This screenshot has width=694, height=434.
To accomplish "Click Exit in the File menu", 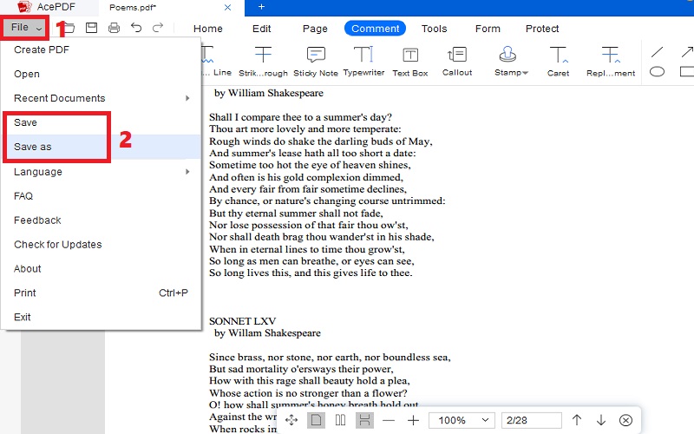I will click(x=101, y=318).
